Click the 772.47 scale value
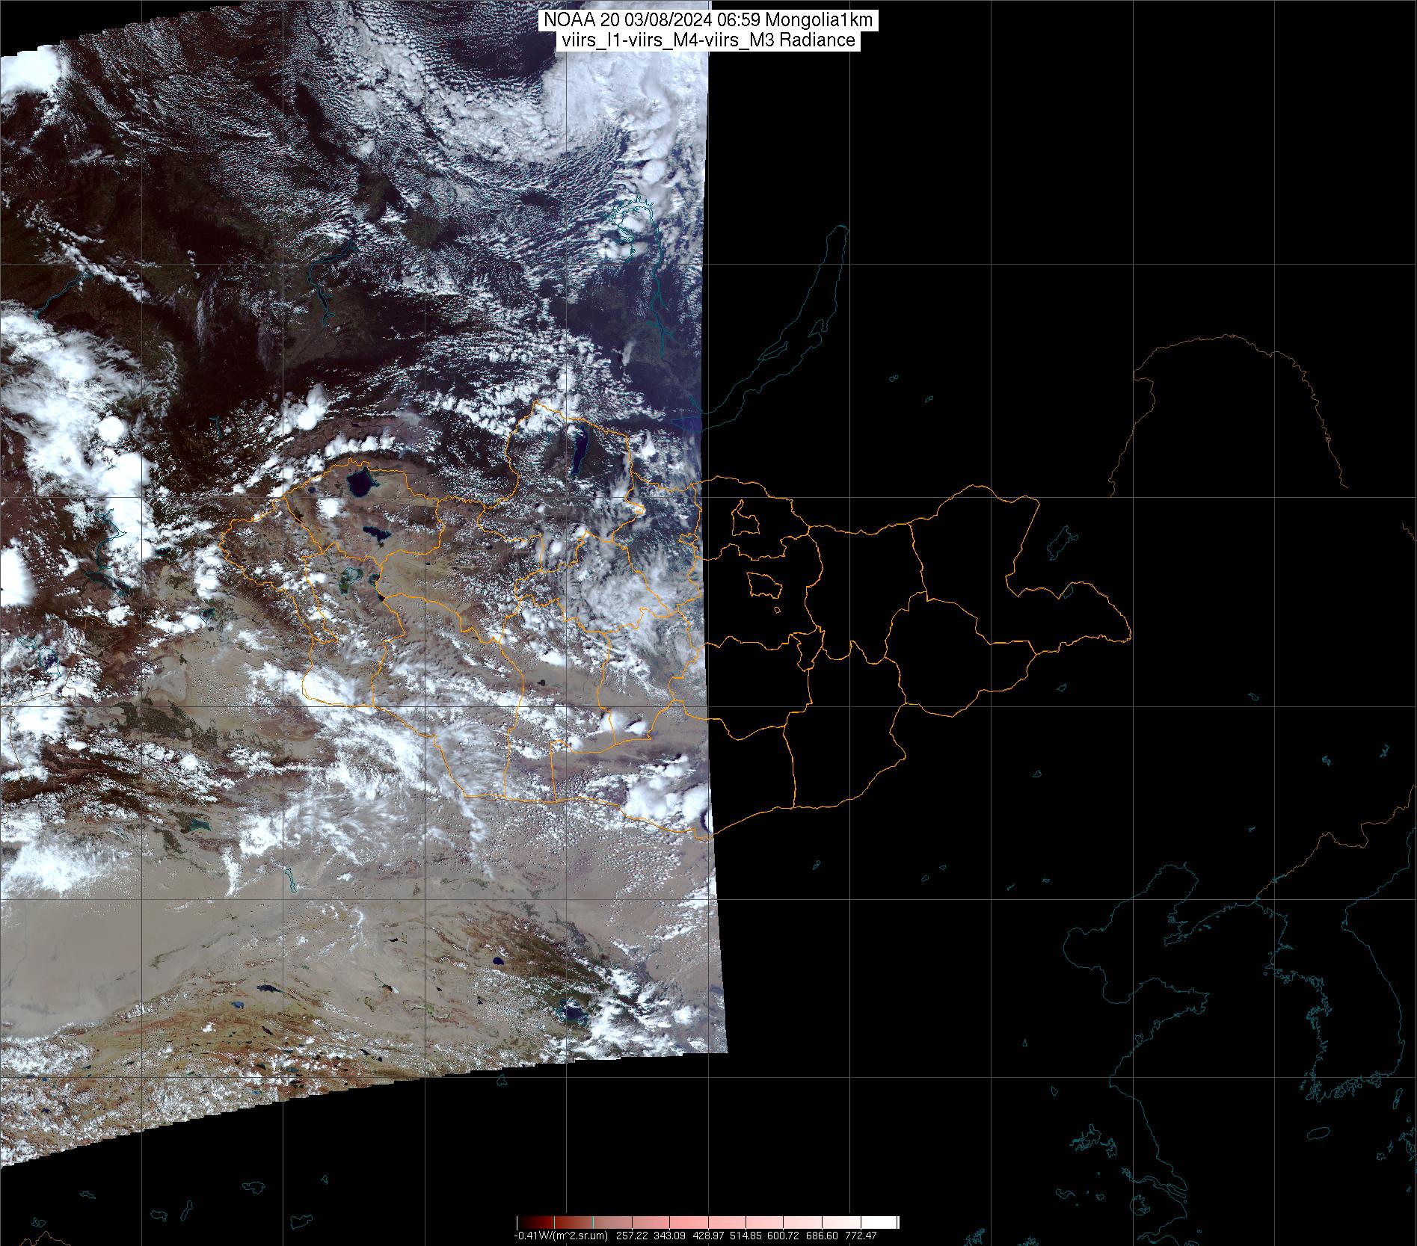 click(x=861, y=1236)
